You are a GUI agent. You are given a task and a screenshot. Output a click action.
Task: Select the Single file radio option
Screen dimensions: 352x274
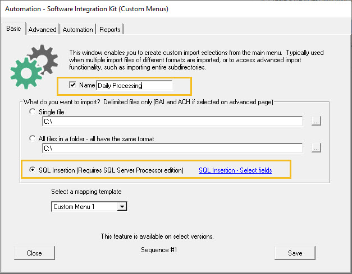pos(33,112)
